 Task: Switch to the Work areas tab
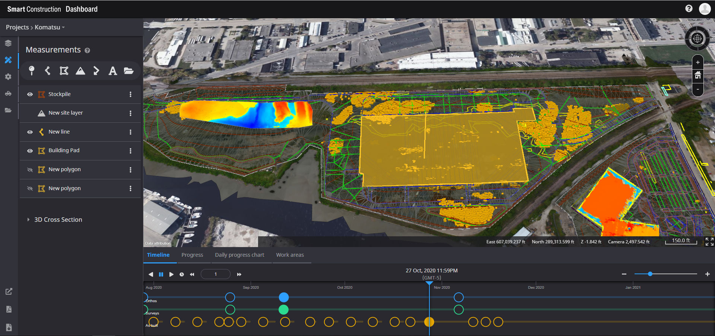point(290,255)
